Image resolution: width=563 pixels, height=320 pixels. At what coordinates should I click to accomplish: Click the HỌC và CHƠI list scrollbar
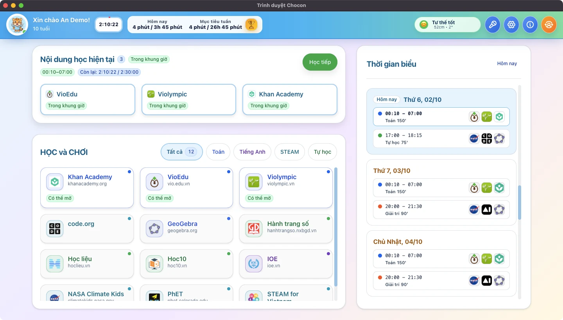coord(336,227)
